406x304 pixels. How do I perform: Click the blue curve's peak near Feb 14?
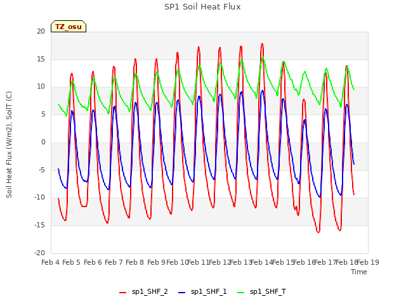(x=263, y=91)
